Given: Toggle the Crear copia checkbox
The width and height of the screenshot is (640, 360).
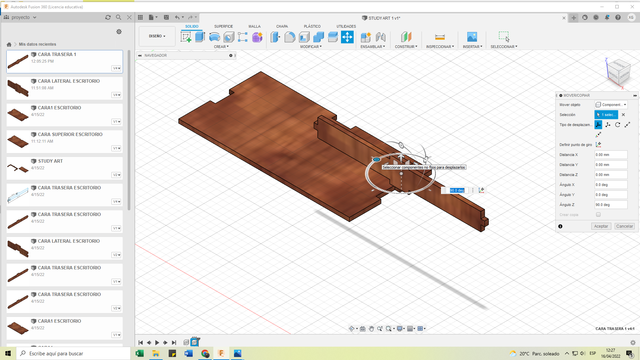Looking at the screenshot, I should click(598, 215).
